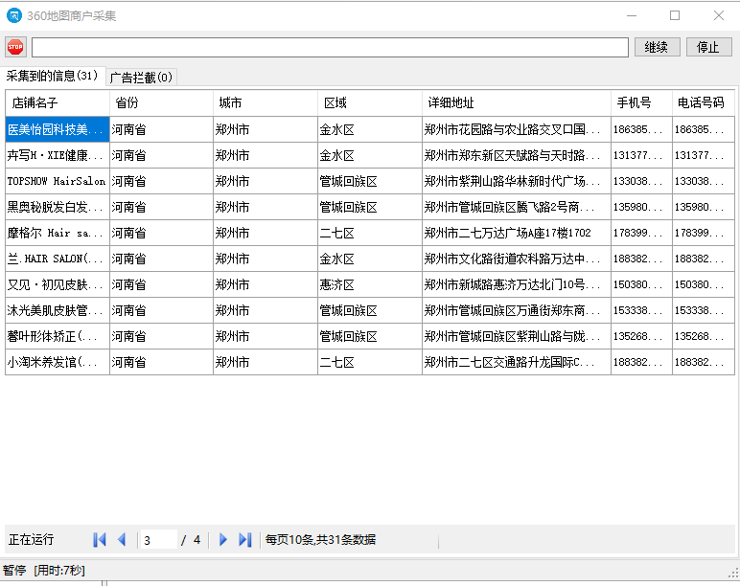Go to the previous page arrow
The height and width of the screenshot is (586, 740).
122,540
